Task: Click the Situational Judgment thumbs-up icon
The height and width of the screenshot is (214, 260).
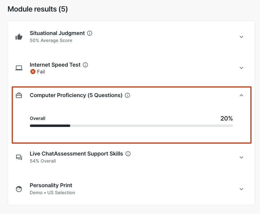Action: [19, 37]
